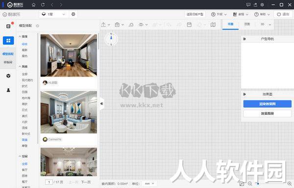Open the 3D cube icon in left sidebar

tap(8, 76)
